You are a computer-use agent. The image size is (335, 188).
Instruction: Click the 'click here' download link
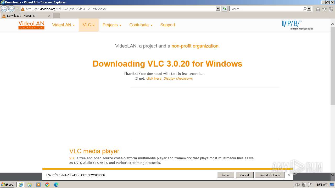click(154, 78)
